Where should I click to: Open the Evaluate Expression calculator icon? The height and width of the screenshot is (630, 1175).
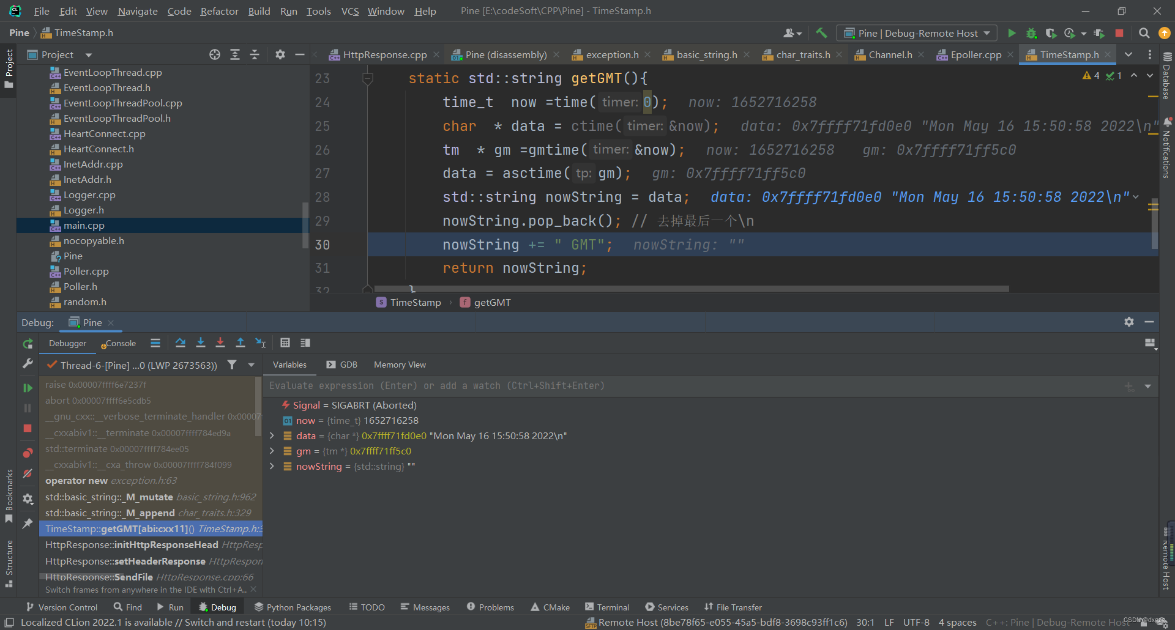285,343
